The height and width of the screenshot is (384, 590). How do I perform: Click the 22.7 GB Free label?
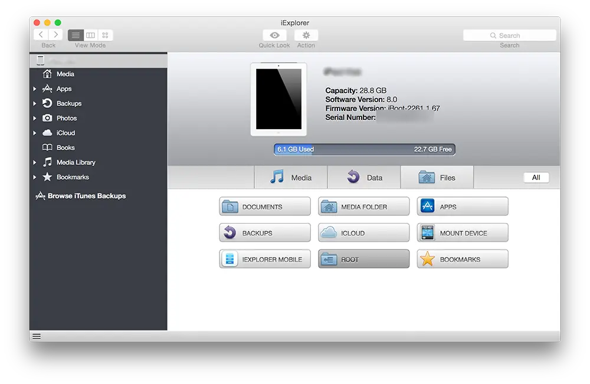(x=432, y=149)
